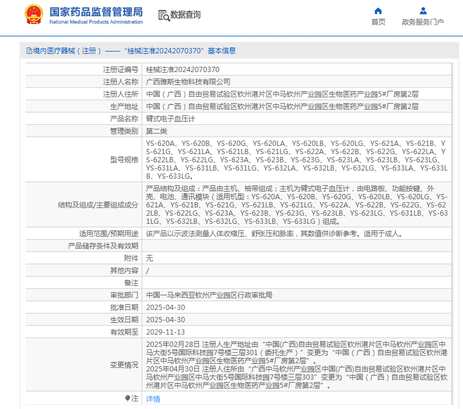Click the document icon before 境内医疗器械
The width and height of the screenshot is (463, 409).
click(x=29, y=51)
